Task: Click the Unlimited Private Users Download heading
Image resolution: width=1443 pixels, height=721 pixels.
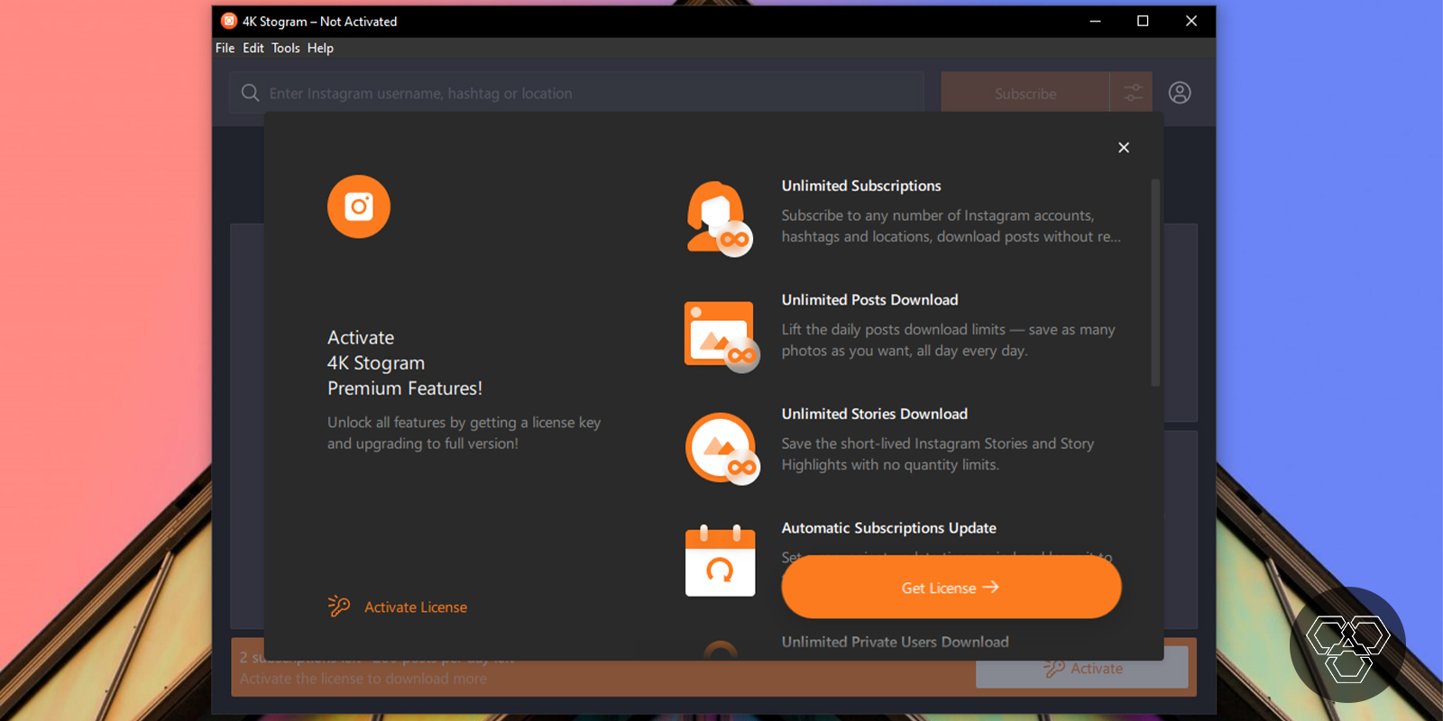Action: point(896,642)
